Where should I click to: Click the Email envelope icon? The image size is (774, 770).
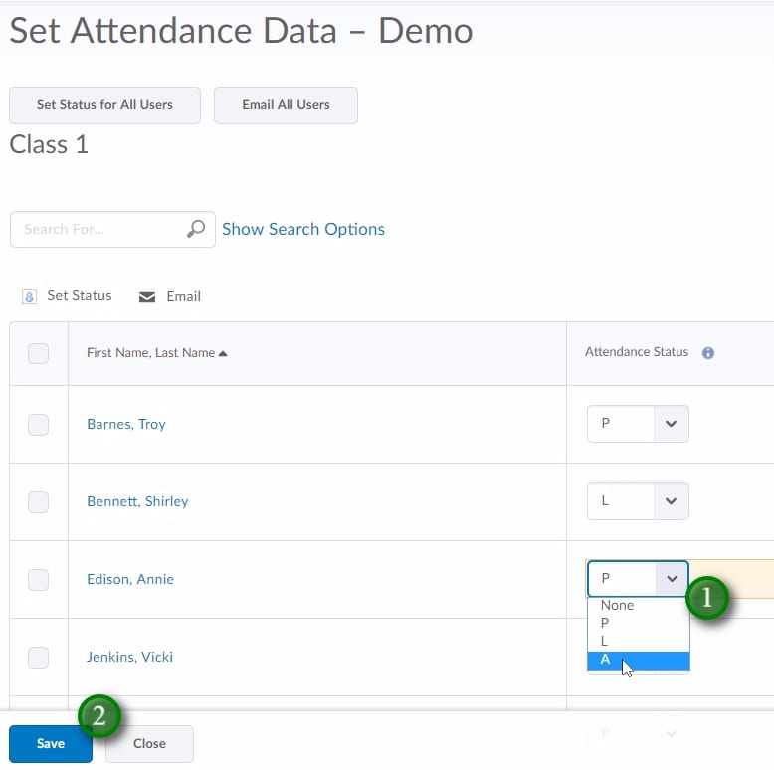tap(147, 297)
